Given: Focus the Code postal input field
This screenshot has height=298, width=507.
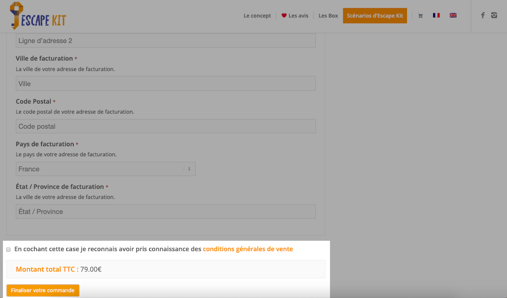Looking at the screenshot, I should (165, 126).
